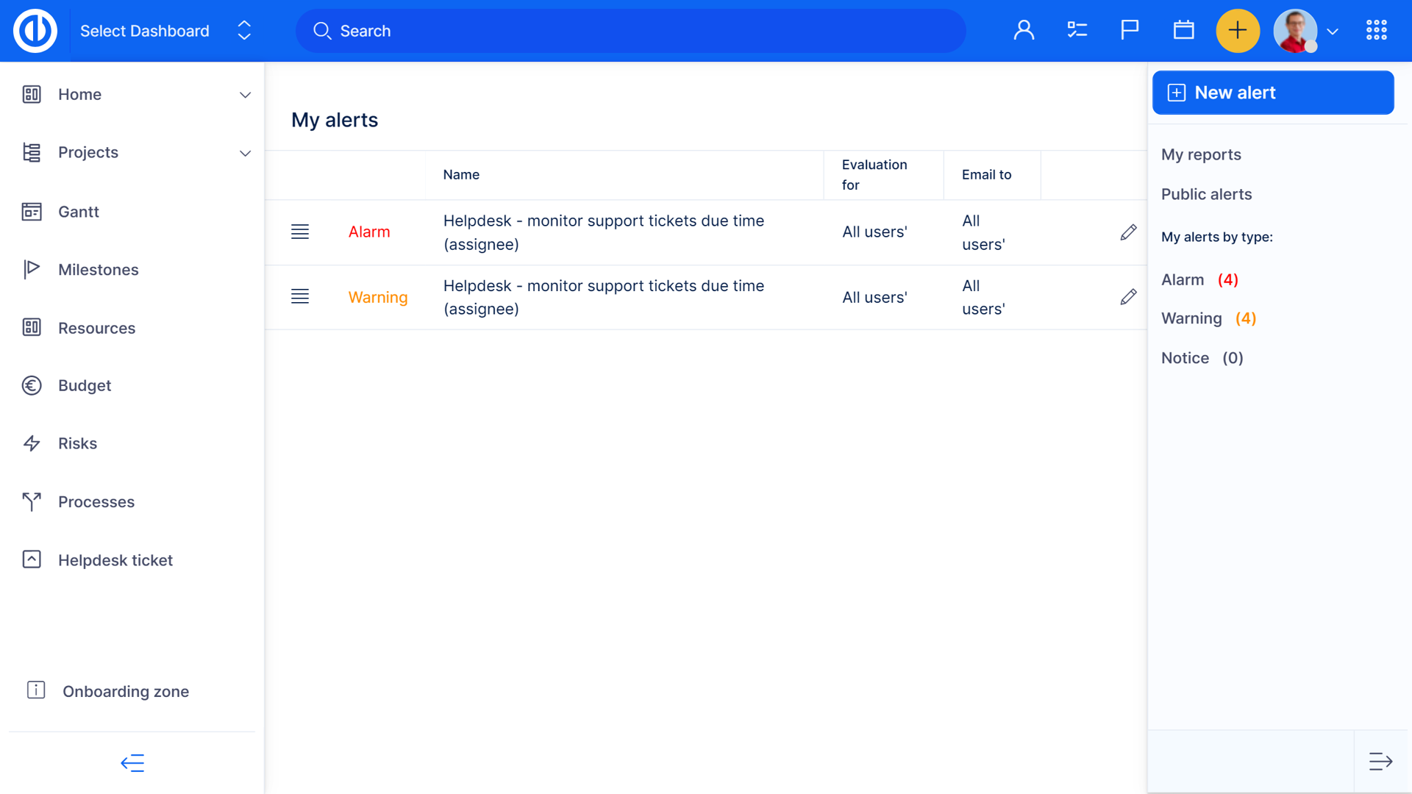This screenshot has width=1412, height=794.
Task: Edit the Alarm alert using its pencil icon
Action: point(1128,232)
